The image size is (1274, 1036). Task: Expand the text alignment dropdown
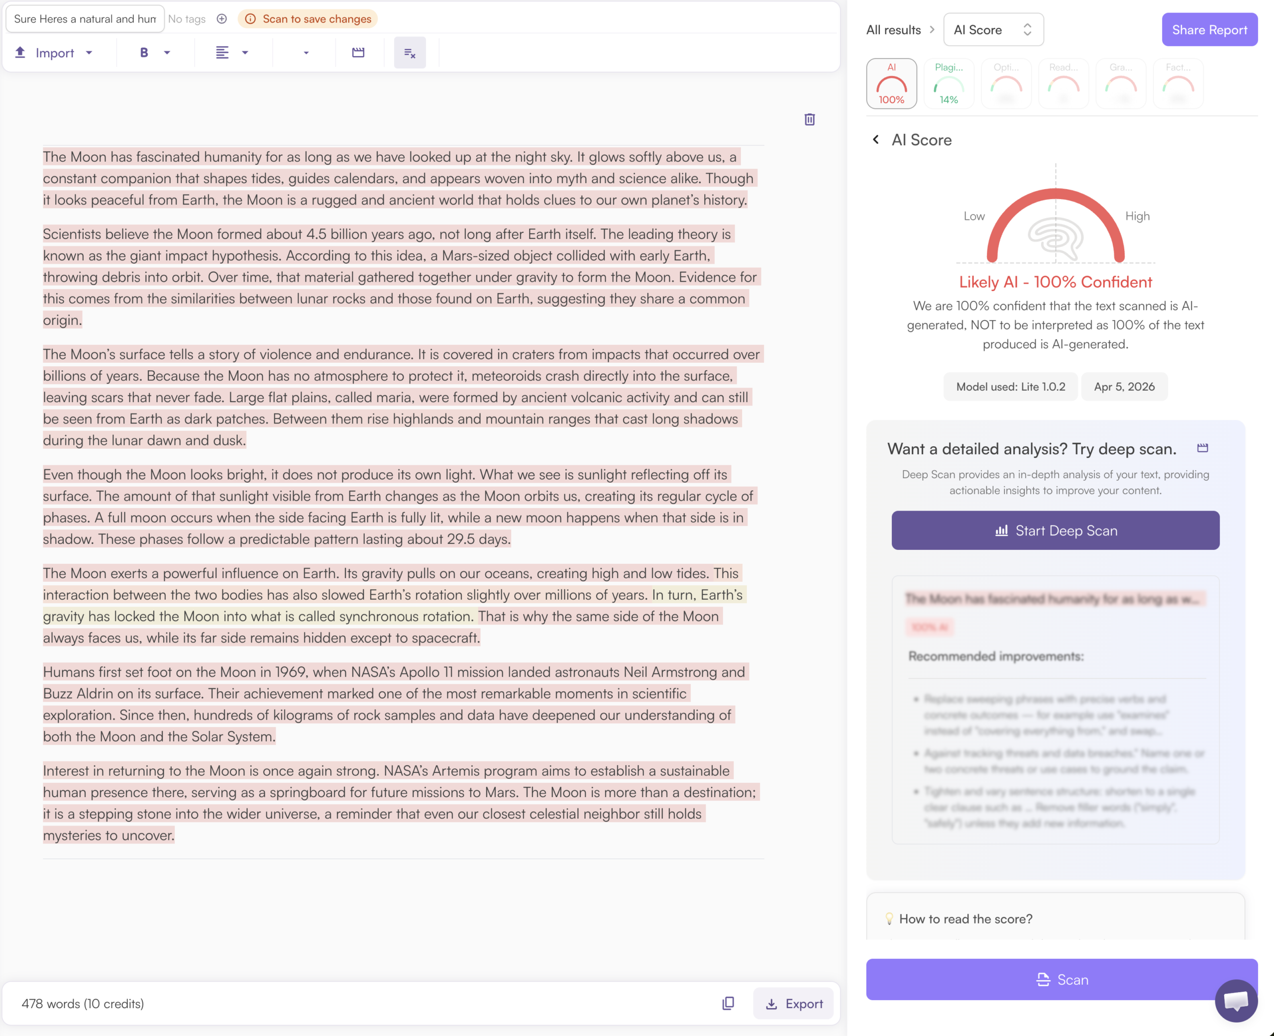tap(245, 53)
